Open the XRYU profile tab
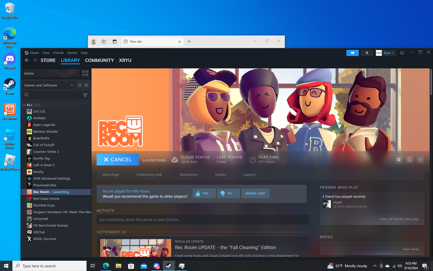Viewport: 433px width, 271px height. point(125,60)
